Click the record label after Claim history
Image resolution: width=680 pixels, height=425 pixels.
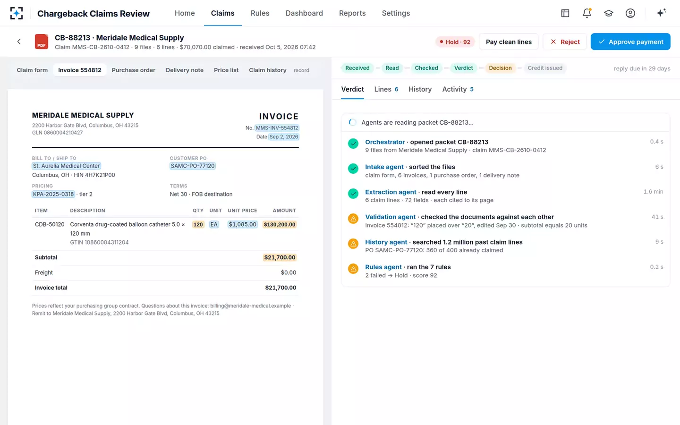(x=301, y=70)
